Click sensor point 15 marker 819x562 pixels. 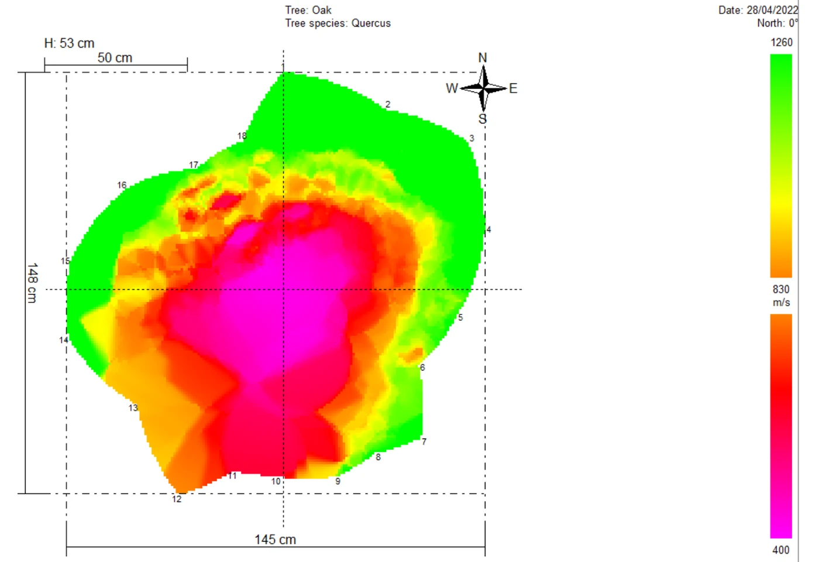pos(66,261)
